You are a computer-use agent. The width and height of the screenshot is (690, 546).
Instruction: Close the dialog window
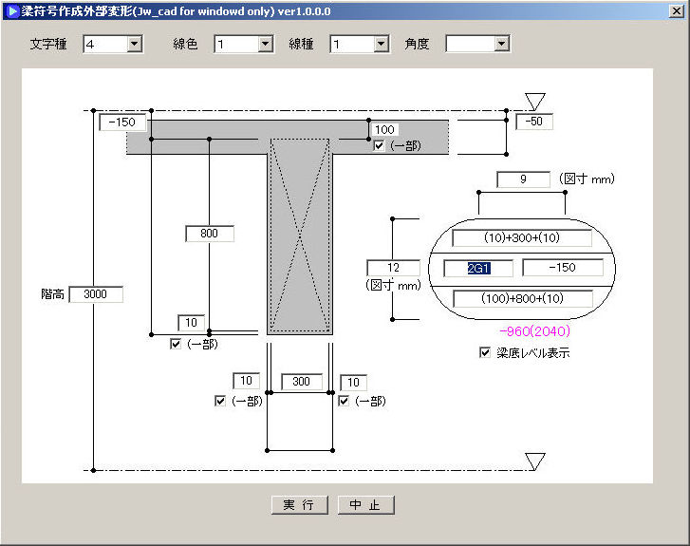[677, 9]
